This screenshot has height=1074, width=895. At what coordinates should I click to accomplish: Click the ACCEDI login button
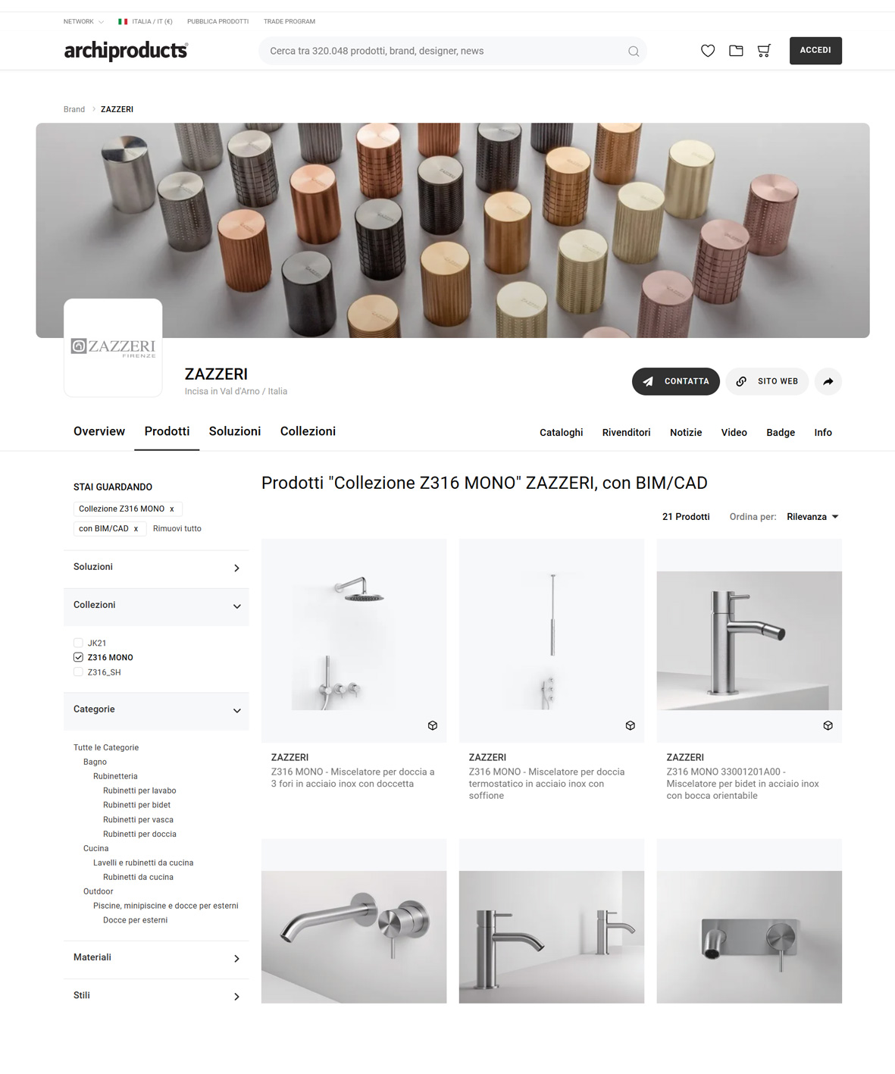coord(815,51)
